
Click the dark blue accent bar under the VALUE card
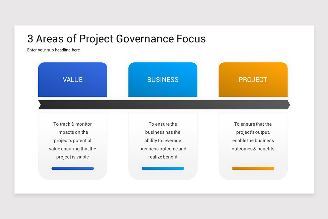point(73,168)
